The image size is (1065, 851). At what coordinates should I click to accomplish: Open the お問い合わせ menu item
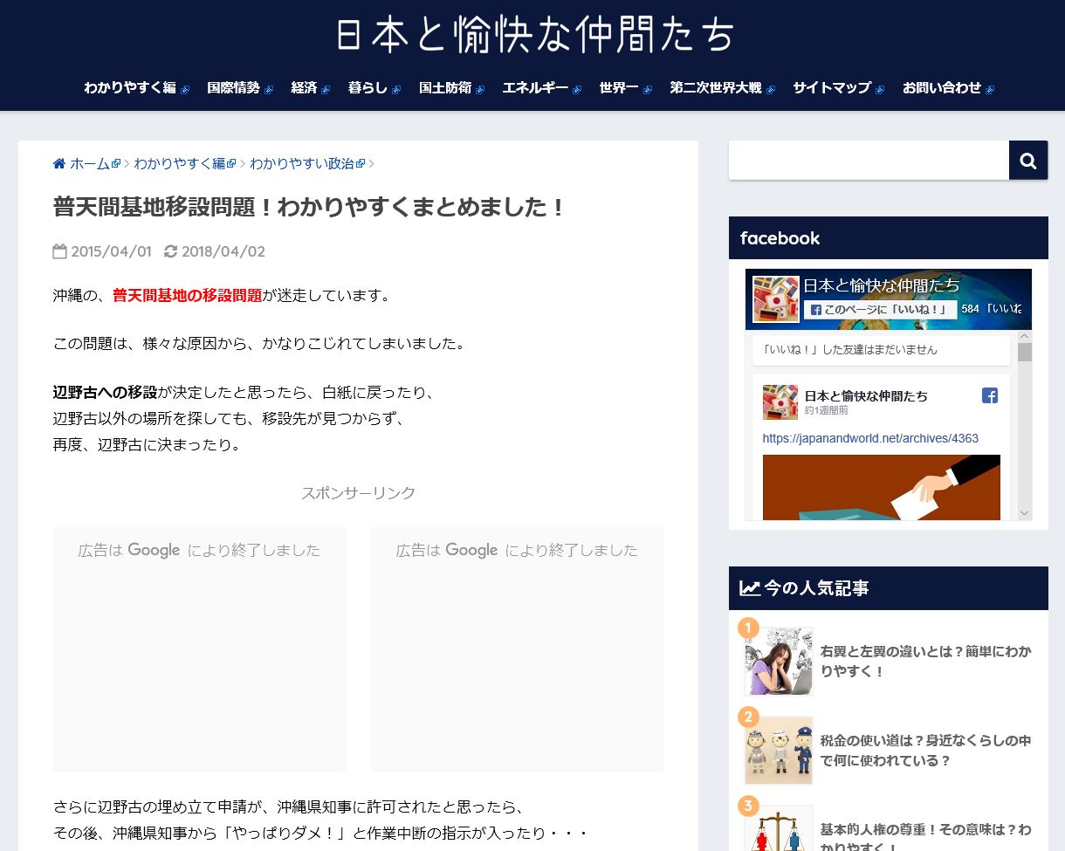[x=948, y=88]
